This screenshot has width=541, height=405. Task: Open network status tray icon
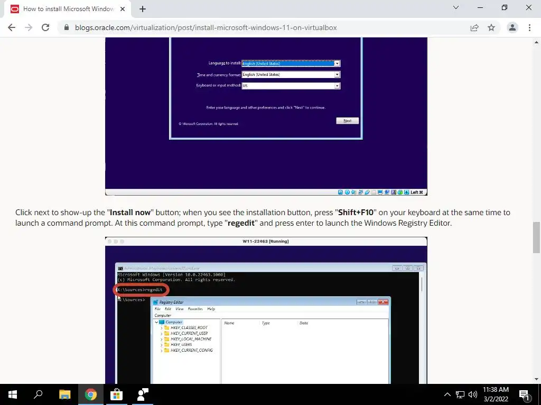tap(460, 394)
